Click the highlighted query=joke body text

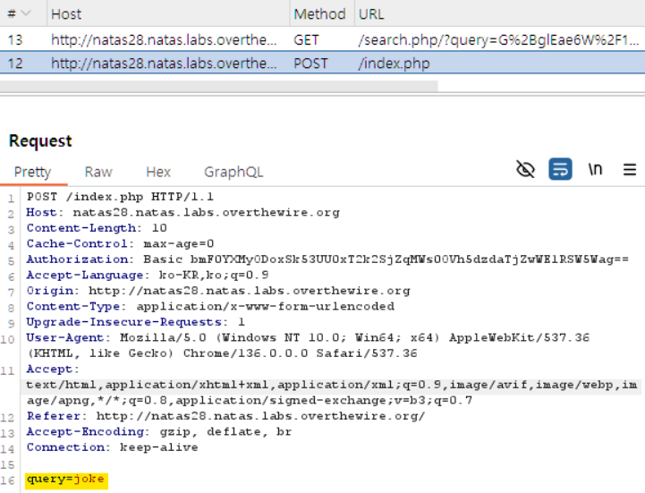[x=66, y=480]
